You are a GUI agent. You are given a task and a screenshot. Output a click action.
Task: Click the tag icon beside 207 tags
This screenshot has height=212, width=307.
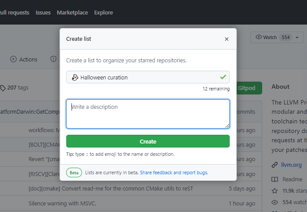[x=3, y=88]
